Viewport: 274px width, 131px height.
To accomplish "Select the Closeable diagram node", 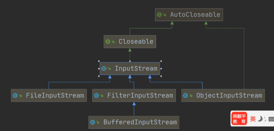I will coord(130,42).
